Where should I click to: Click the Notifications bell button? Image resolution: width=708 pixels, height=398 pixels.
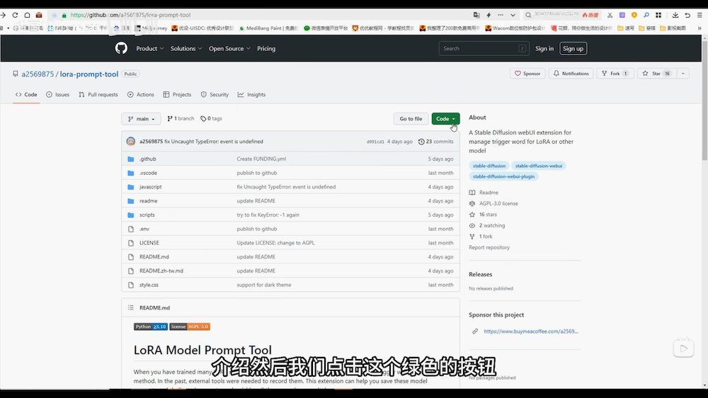tap(571, 74)
